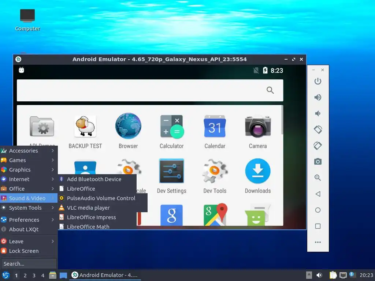
Task: Click the tray removable media eject icon
Action: click(x=309, y=275)
